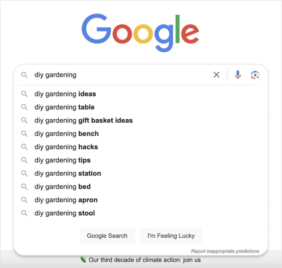282x268 pixels.
Task: Select 'diy gardening apron' suggestion
Action: coord(66,200)
